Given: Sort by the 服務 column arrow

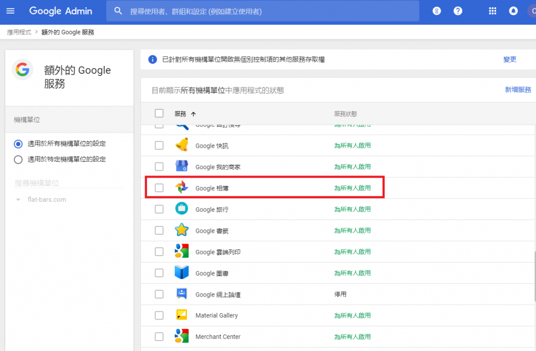Looking at the screenshot, I should [194, 114].
